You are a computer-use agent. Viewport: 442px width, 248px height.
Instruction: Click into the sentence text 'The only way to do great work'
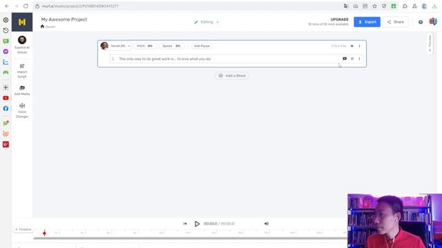tap(144, 59)
